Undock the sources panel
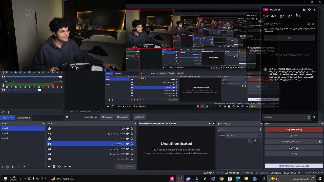The image size is (324, 182). [x=135, y=124]
